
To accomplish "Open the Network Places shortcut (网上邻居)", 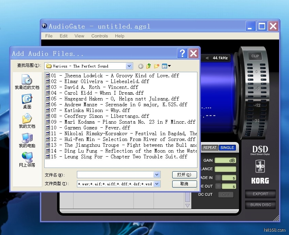I will point(27,159).
